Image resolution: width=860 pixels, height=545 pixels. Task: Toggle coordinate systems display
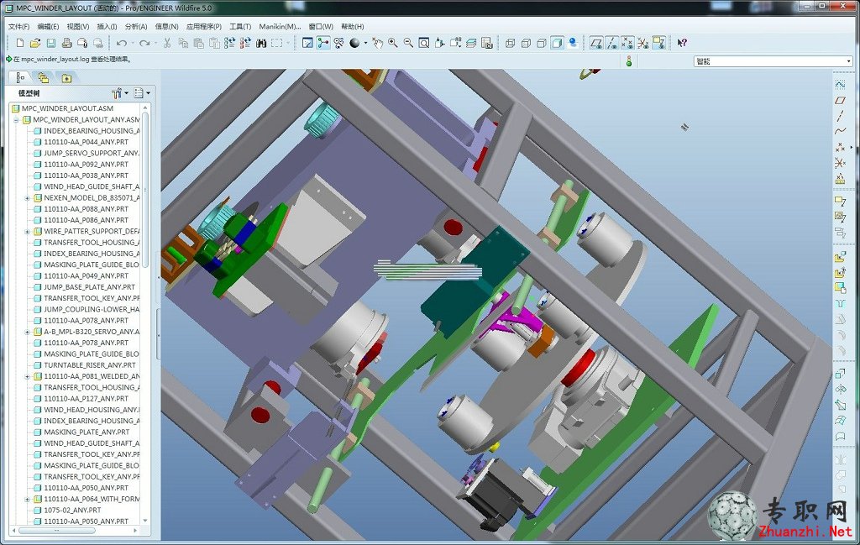tap(643, 43)
